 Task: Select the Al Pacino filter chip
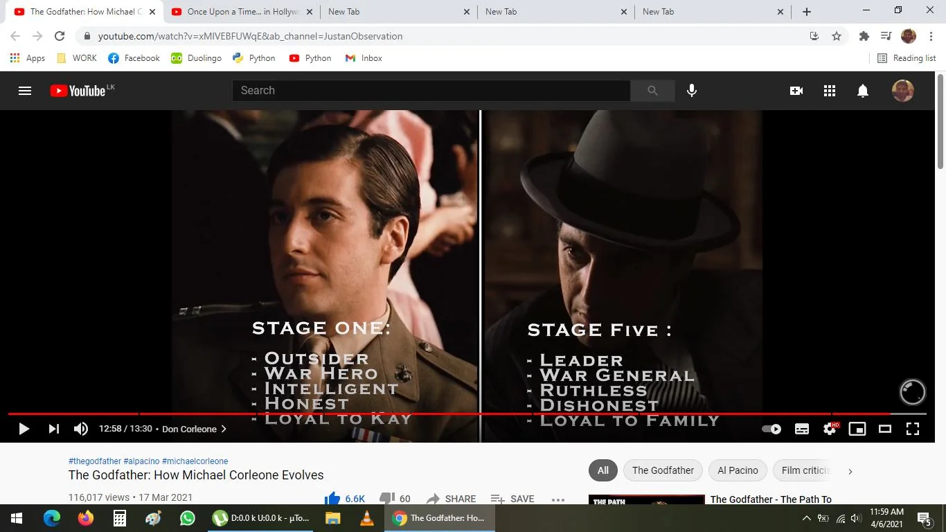click(x=738, y=470)
